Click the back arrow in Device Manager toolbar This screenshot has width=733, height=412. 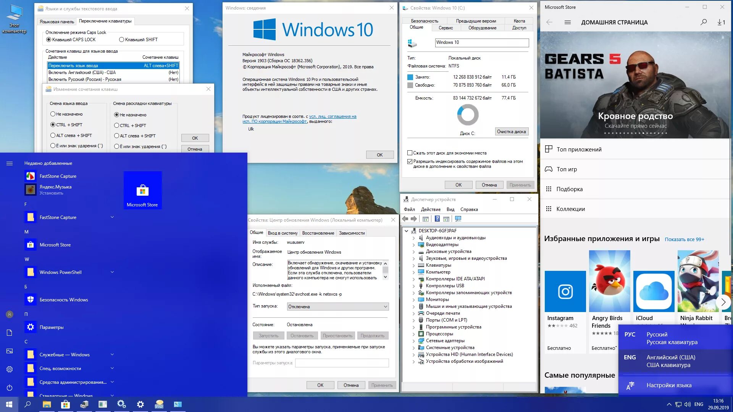click(405, 219)
